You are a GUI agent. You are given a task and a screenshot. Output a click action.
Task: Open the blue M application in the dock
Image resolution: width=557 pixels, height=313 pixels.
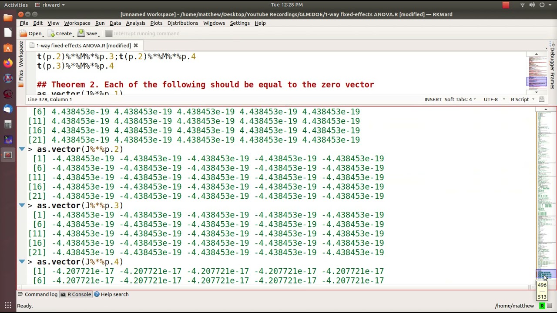pyautogui.click(x=8, y=79)
